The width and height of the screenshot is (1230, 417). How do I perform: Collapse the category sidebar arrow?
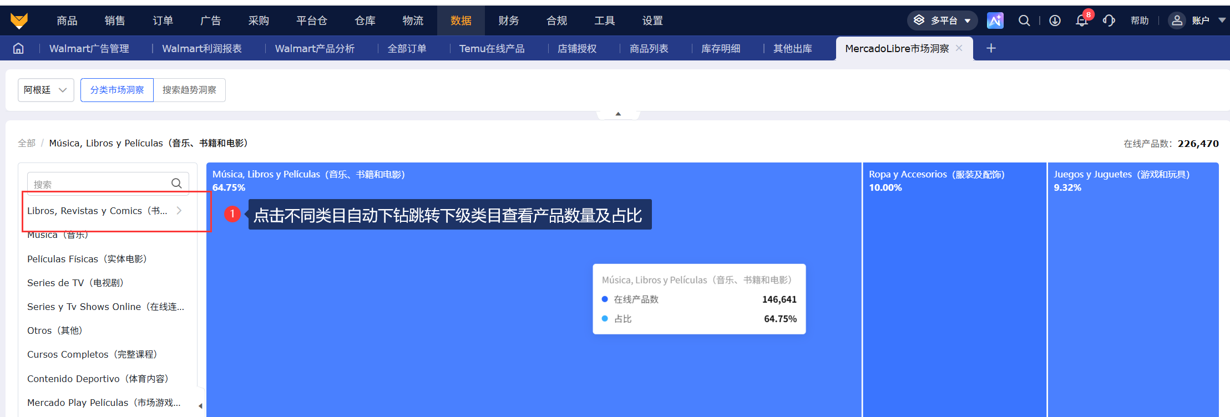click(x=200, y=406)
